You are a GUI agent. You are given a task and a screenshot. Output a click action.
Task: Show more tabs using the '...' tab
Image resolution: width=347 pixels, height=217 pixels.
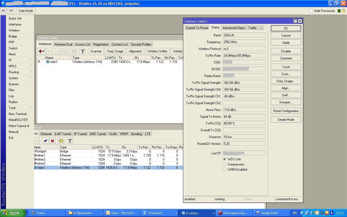(261, 28)
